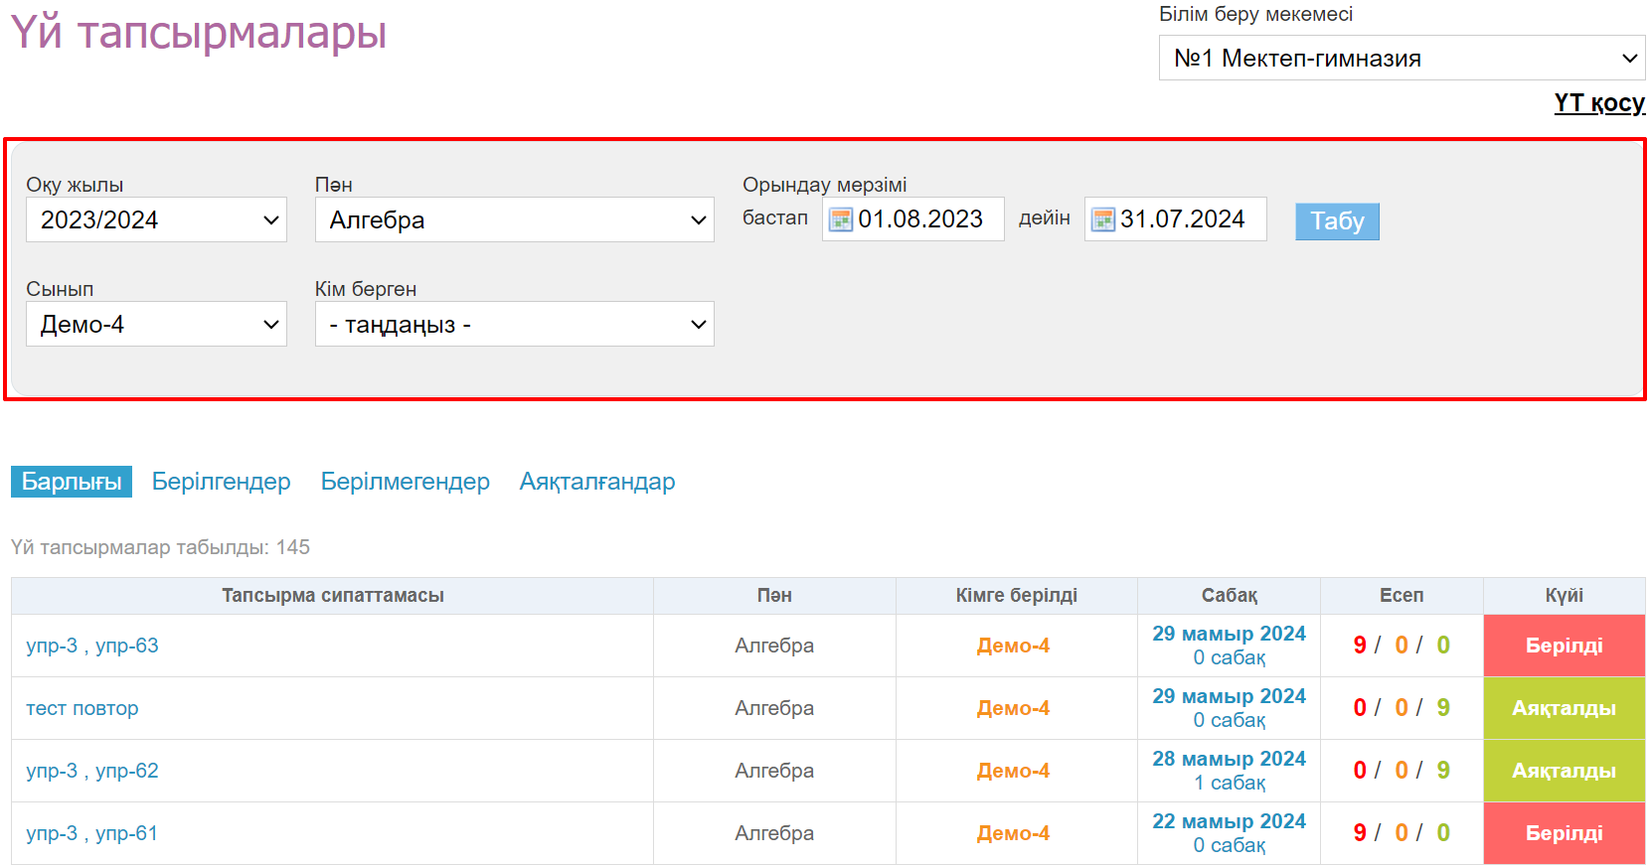Click the start date field 01.08.2023
The height and width of the screenshot is (865, 1651).
[x=920, y=219]
